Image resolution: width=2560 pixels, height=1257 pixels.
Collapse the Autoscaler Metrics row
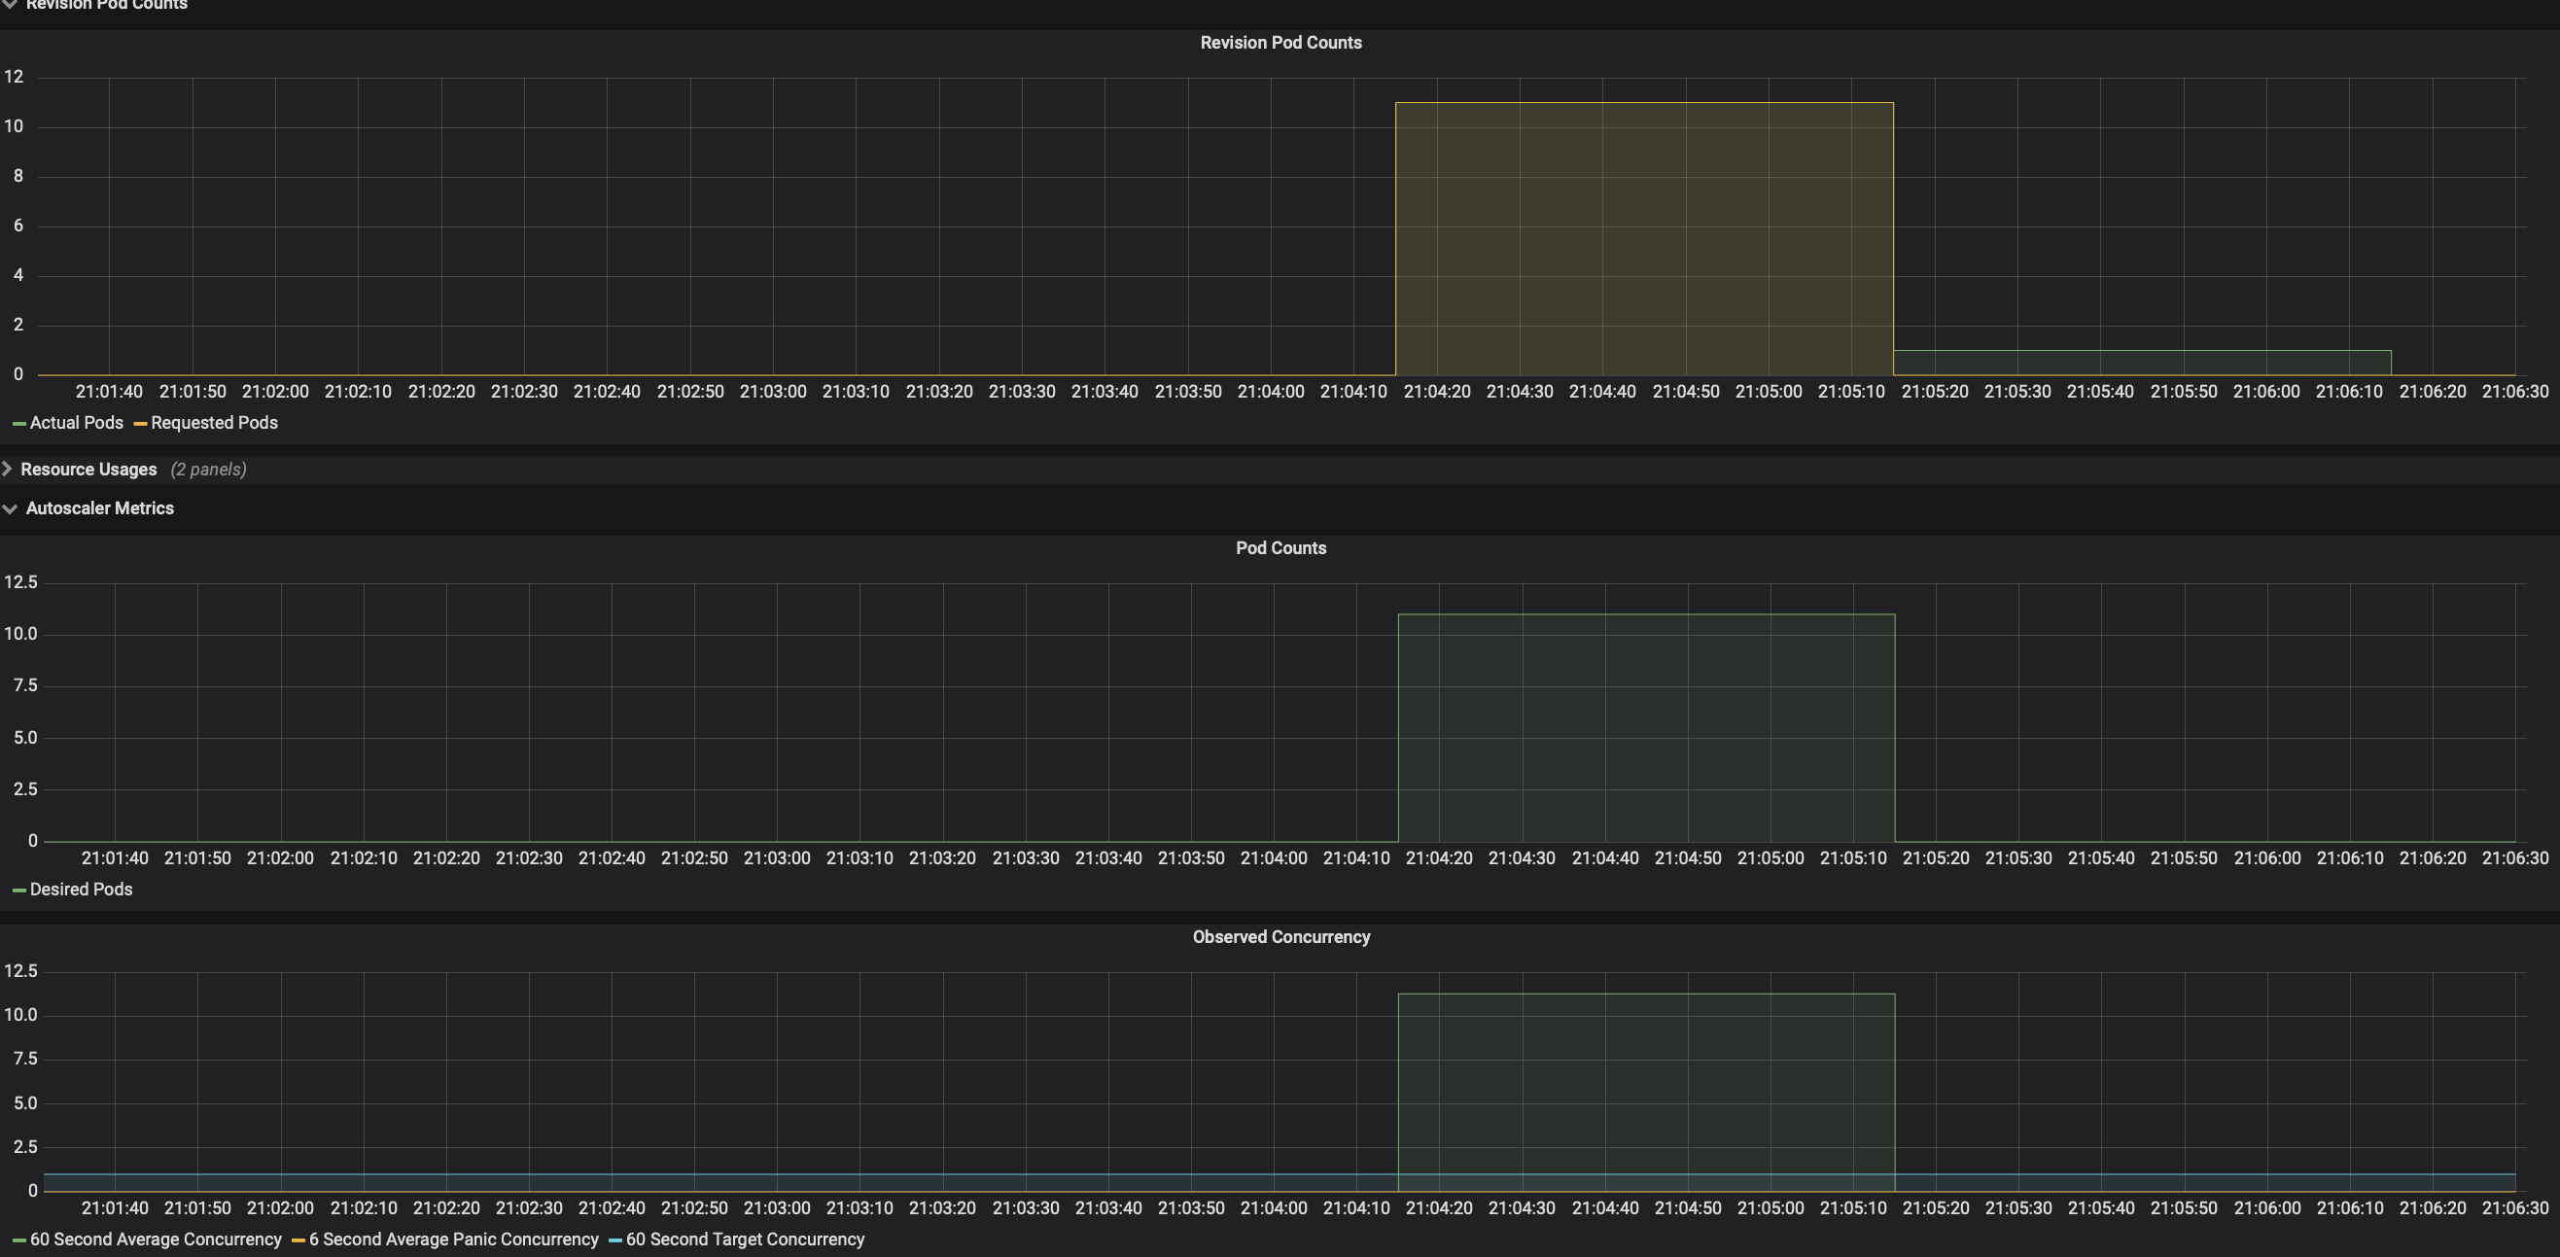(x=98, y=507)
